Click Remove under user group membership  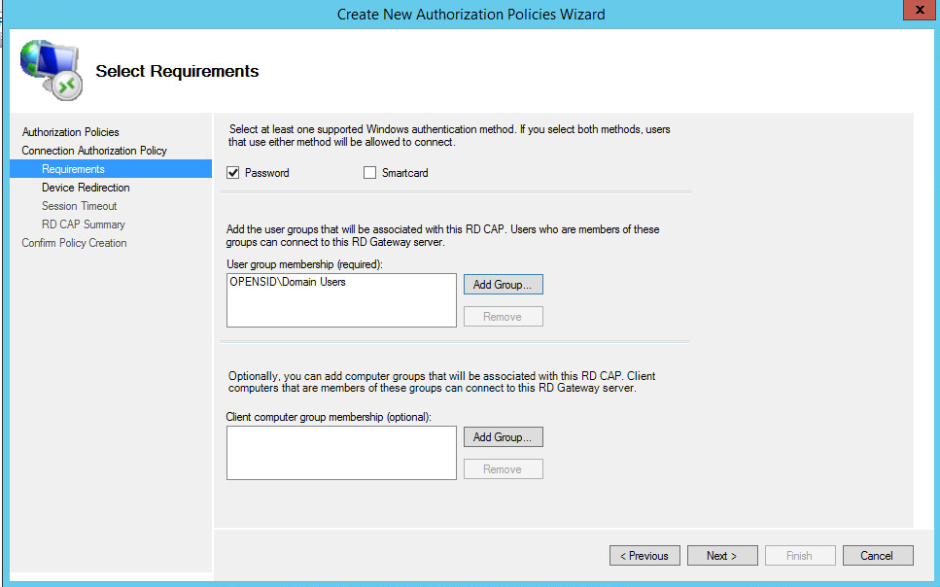click(x=503, y=317)
